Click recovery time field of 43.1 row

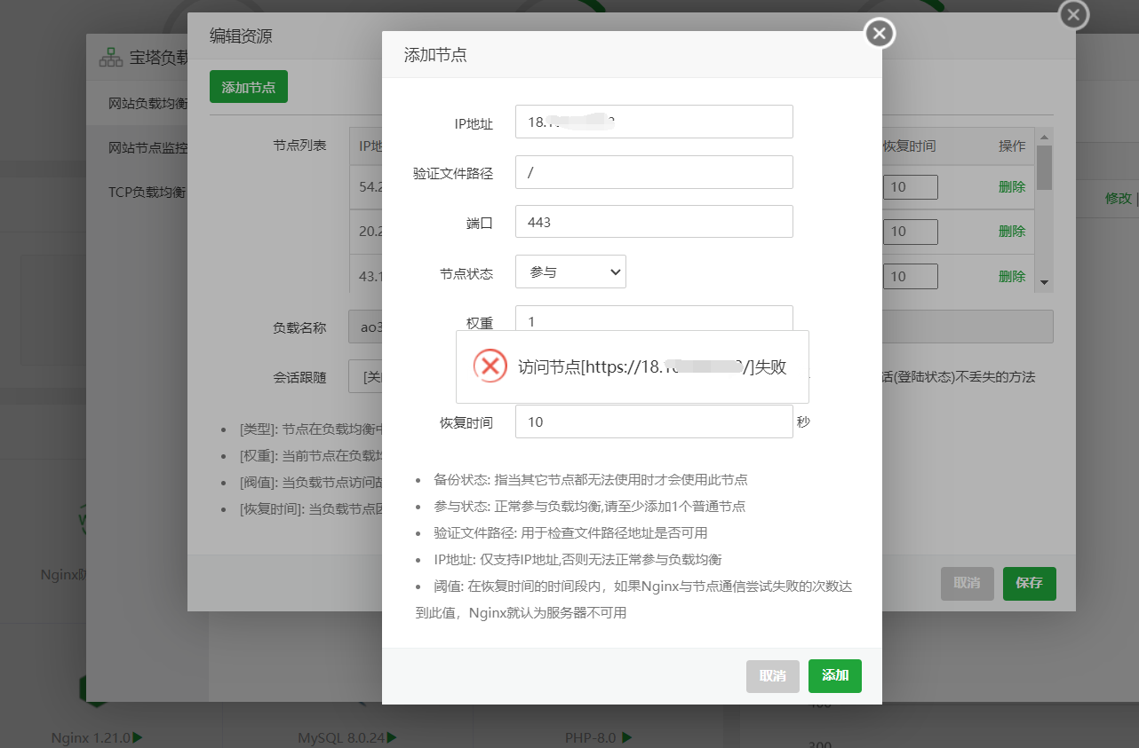click(x=911, y=276)
